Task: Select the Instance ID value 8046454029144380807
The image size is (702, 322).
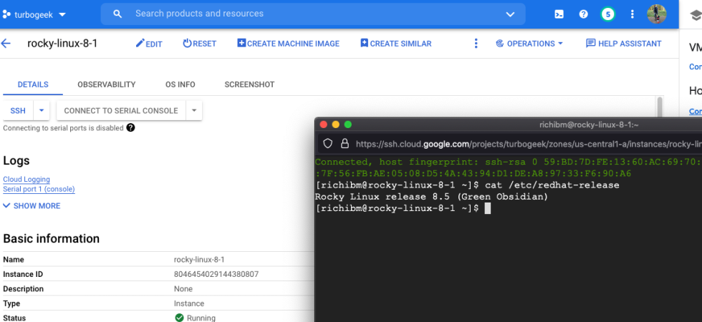Action: pos(216,274)
